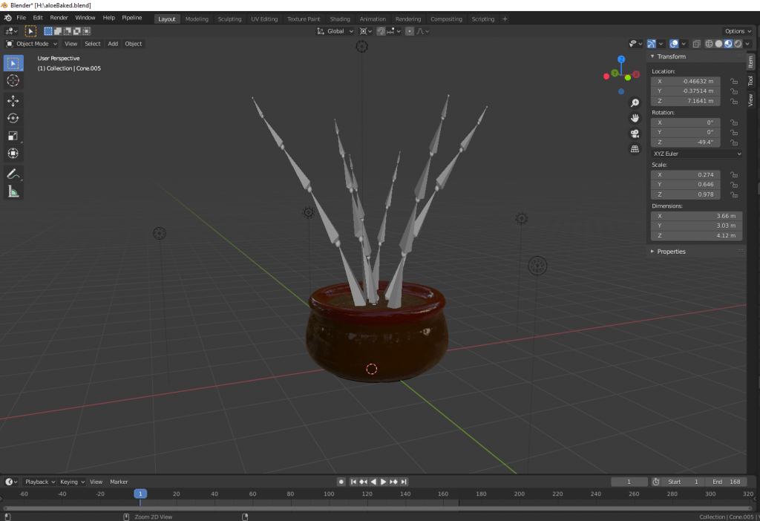This screenshot has height=521, width=760.
Task: Click the Options button in header
Action: pos(736,31)
